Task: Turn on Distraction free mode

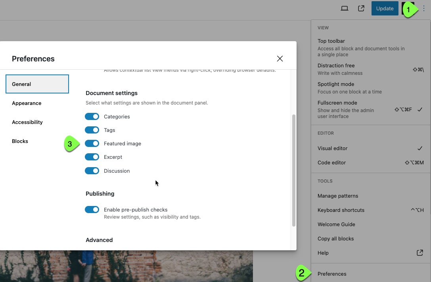Action: [x=371, y=69]
